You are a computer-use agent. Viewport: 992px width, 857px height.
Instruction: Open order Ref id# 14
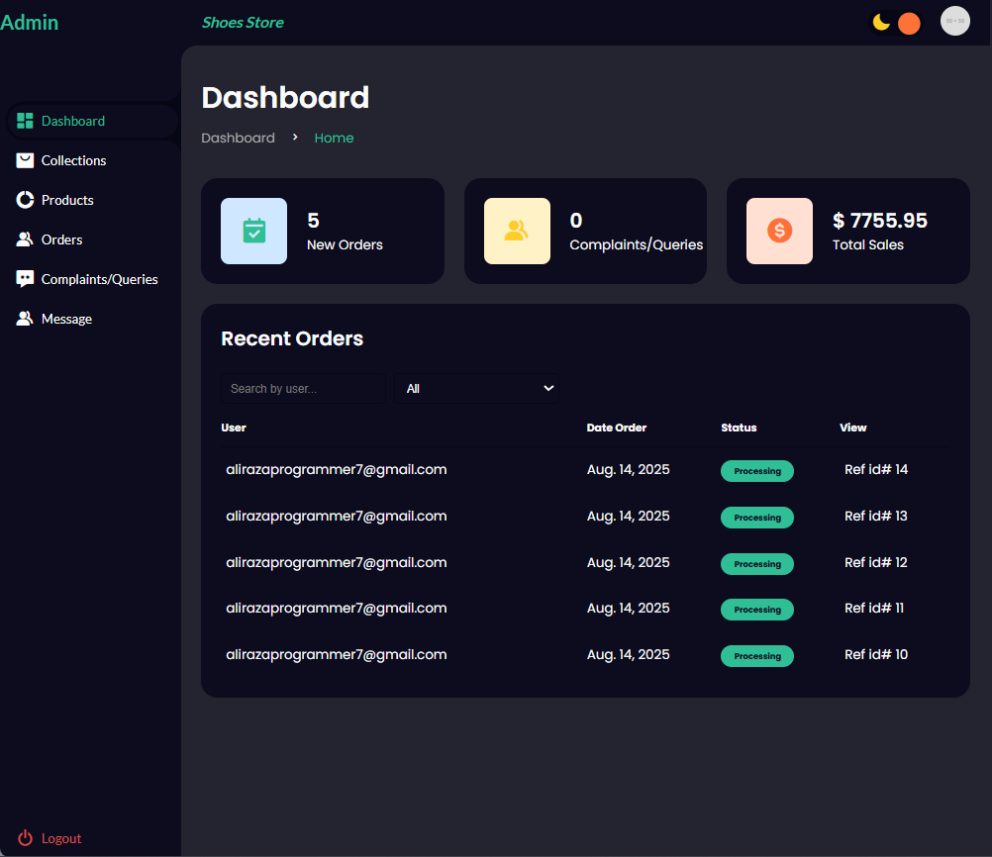click(875, 469)
